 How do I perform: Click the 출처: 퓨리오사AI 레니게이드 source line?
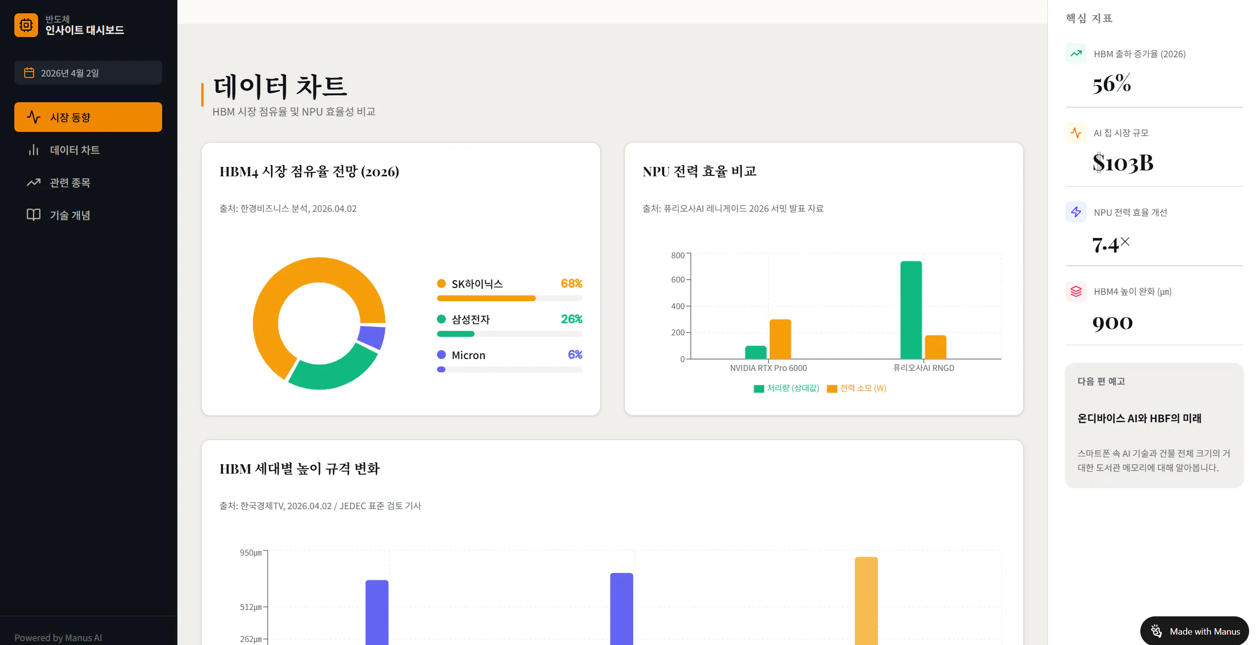click(733, 208)
